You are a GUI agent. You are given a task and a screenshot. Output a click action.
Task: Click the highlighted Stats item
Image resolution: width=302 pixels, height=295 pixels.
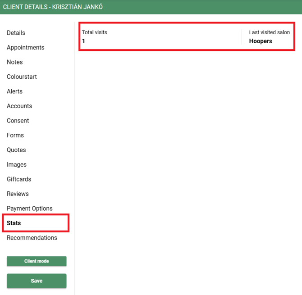[x=14, y=223]
